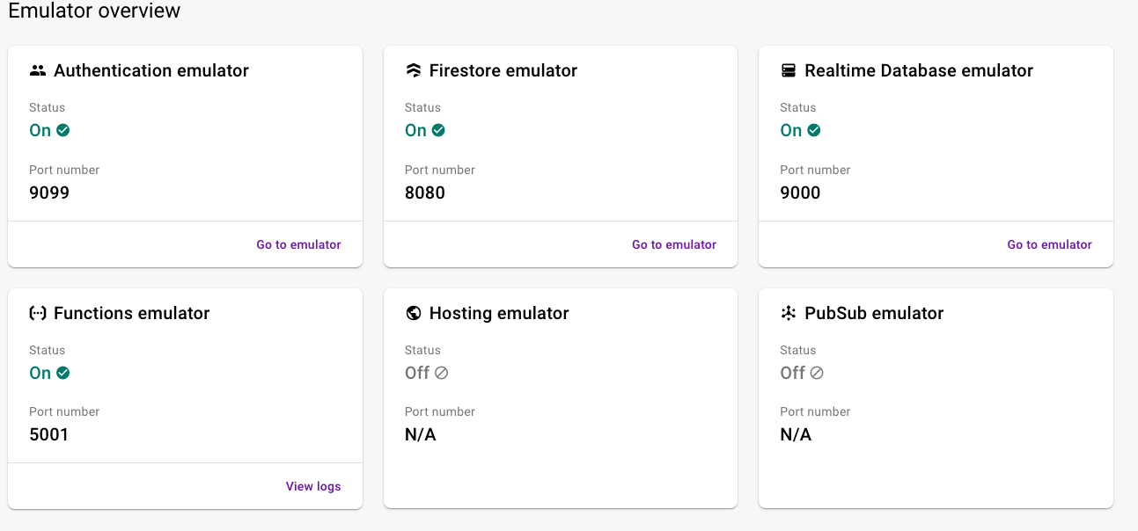1138x531 pixels.
Task: Click the PubSub emulator hub icon
Action: [789, 313]
